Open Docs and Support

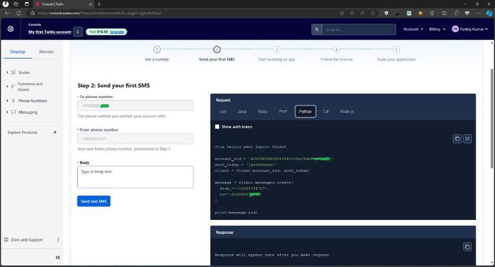pos(27,240)
